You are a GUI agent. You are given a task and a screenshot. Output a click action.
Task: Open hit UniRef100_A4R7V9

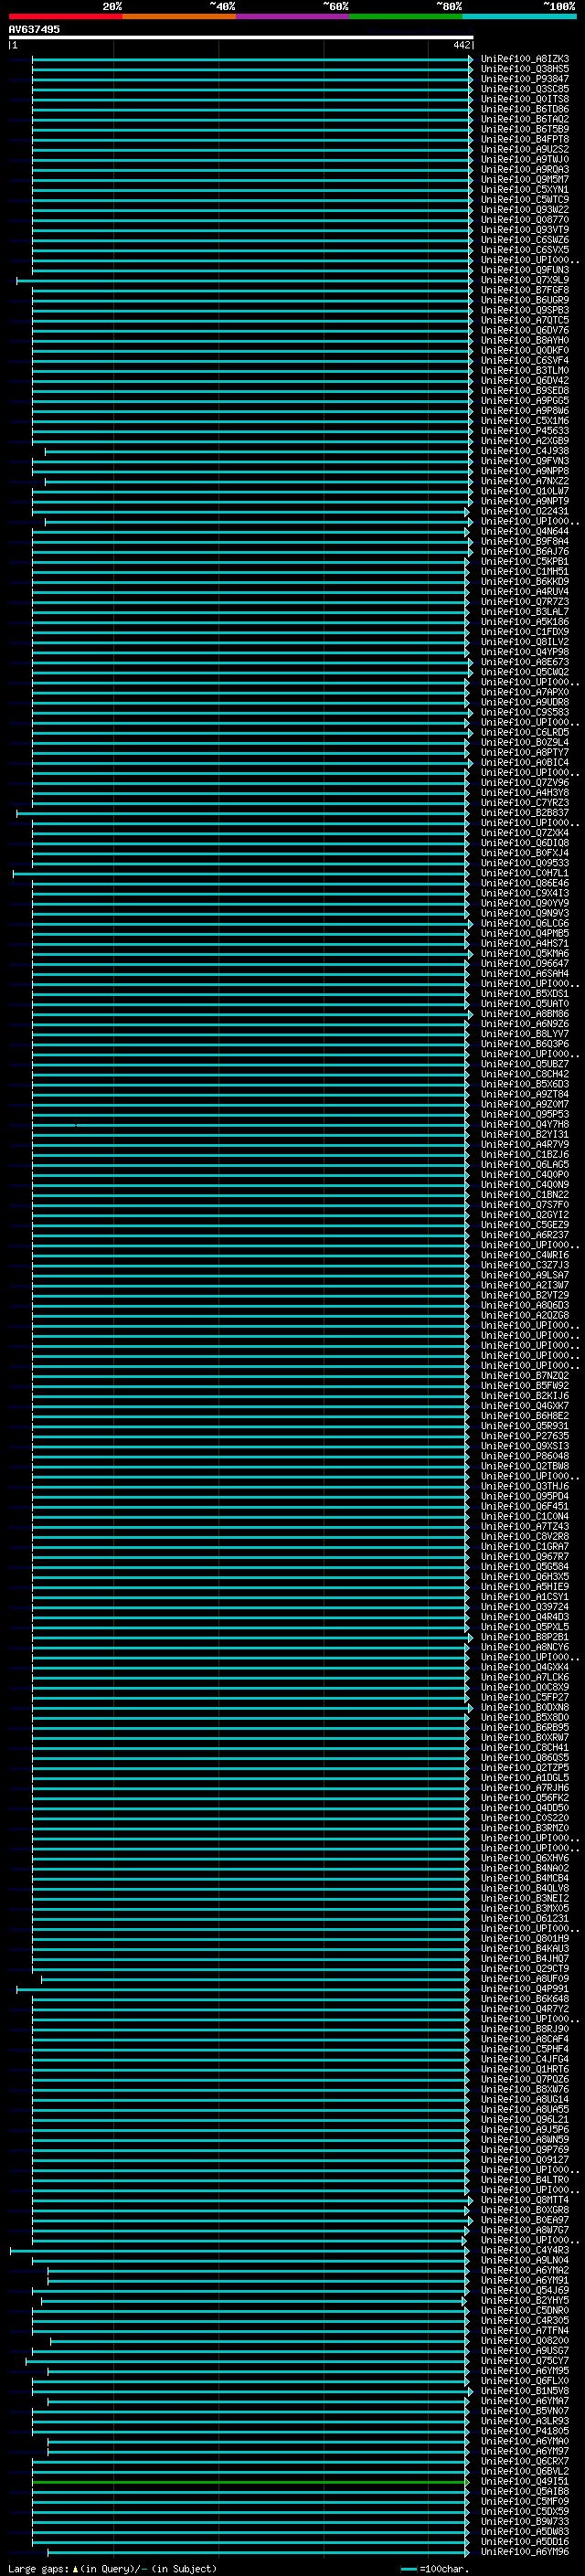pos(525,1144)
